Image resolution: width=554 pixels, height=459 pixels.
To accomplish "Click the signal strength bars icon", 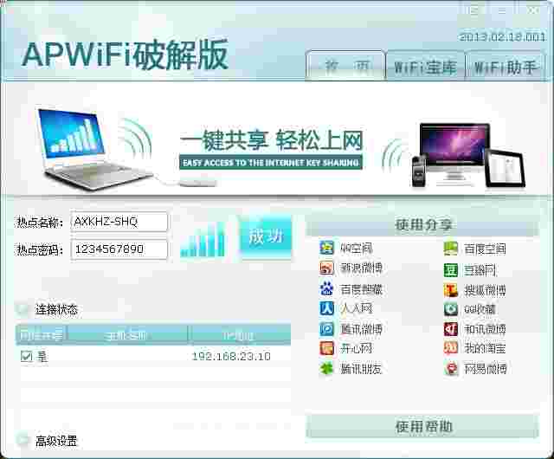I will (203, 239).
